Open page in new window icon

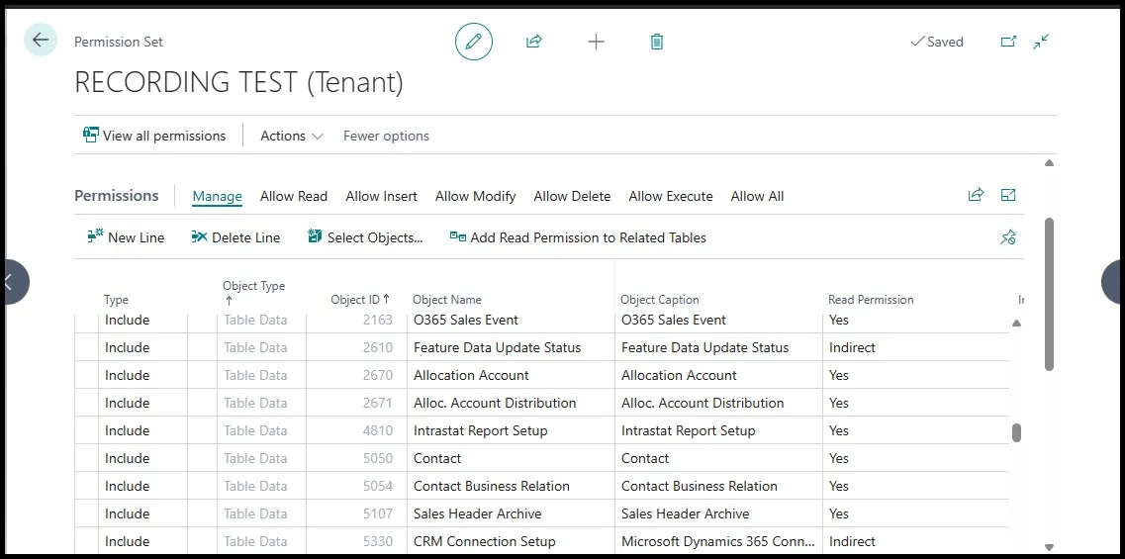pos(1009,42)
